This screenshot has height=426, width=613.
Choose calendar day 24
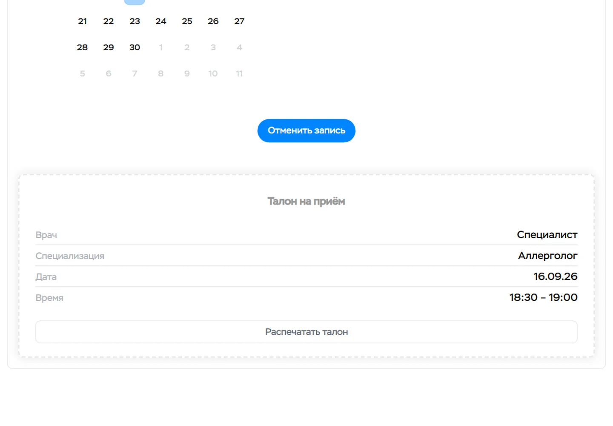click(161, 21)
